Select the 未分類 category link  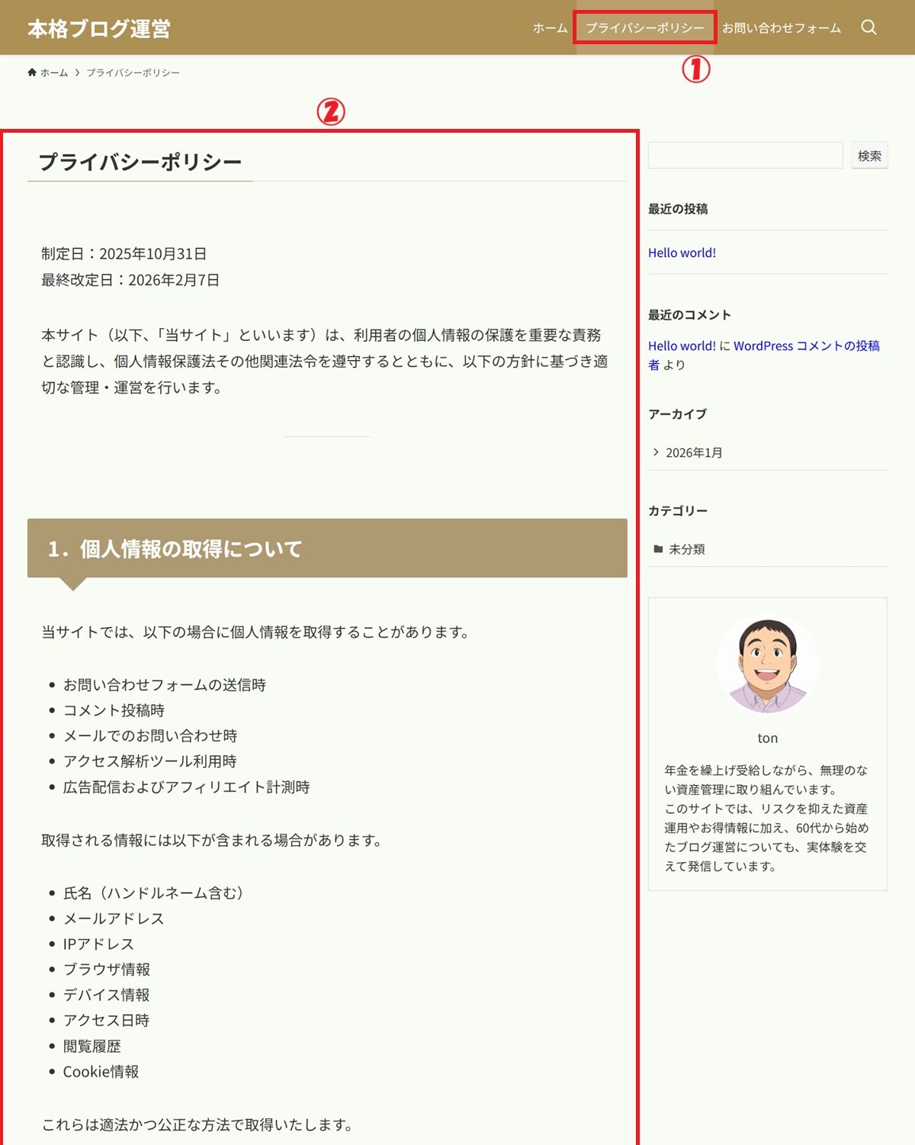(686, 549)
